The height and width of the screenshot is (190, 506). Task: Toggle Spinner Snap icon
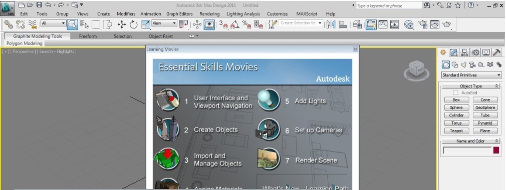[259, 24]
